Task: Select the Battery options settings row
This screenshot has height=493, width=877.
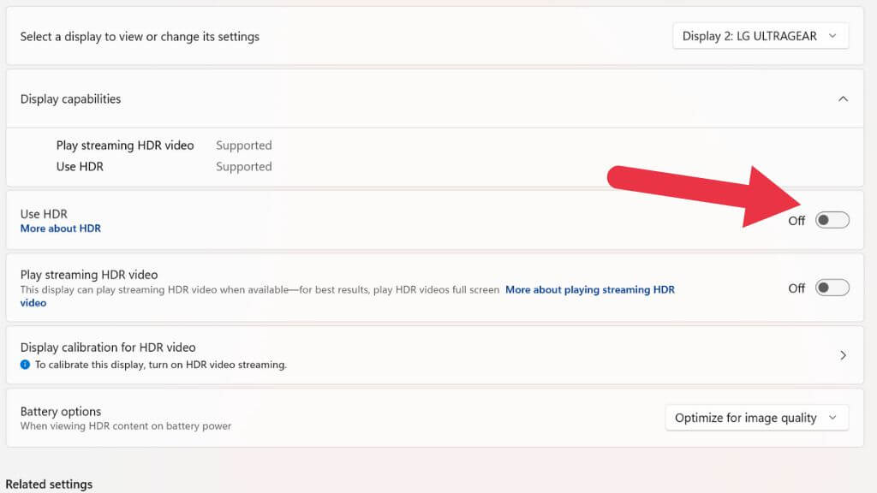Action: coord(343,418)
